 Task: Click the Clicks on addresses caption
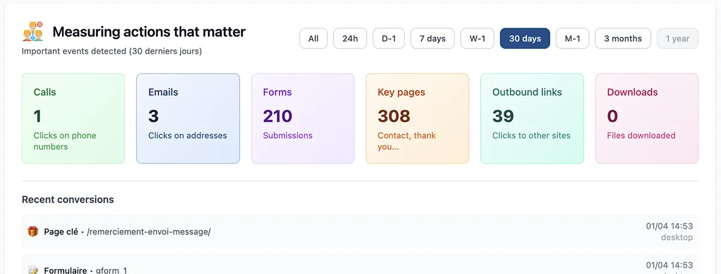point(187,136)
